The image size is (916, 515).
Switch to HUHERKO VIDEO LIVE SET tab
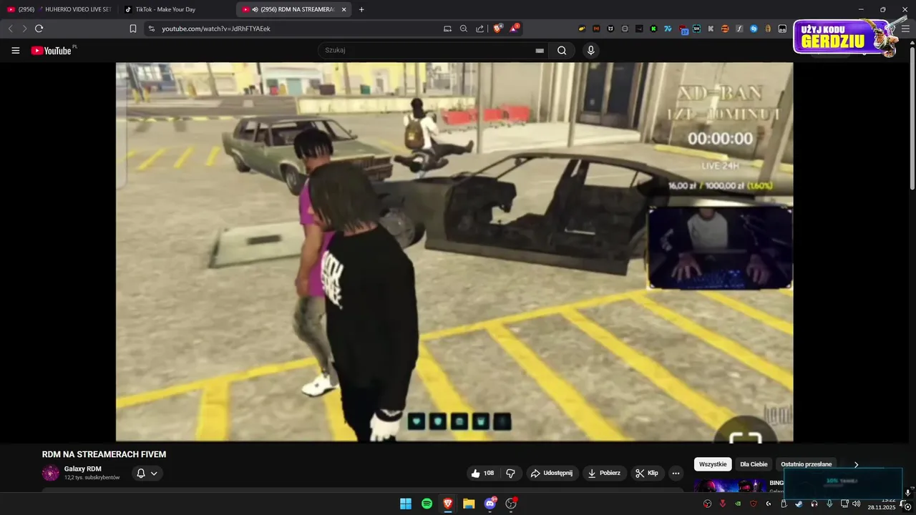pos(59,9)
